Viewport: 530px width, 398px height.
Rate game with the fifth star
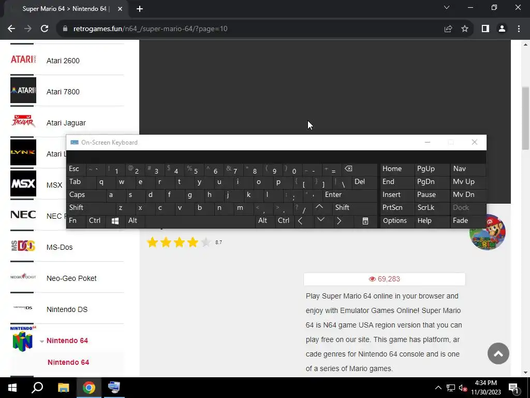pos(206,243)
